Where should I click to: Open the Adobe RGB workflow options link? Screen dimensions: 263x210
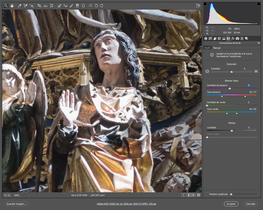(x=126, y=204)
